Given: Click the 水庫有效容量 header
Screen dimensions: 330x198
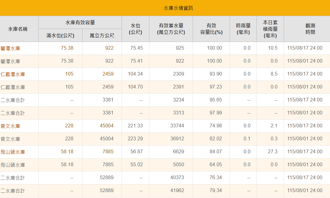Looking at the screenshot, I should pyautogui.click(x=80, y=23).
